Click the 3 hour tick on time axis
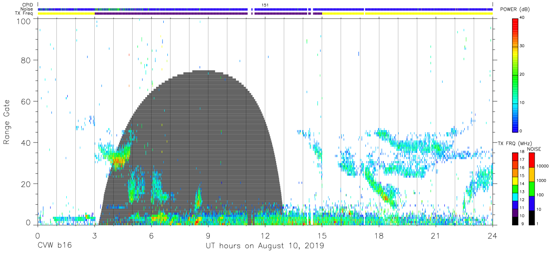The height and width of the screenshot is (255, 554). 94,235
